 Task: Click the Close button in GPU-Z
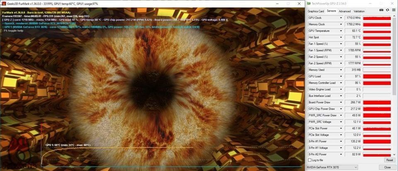click(x=387, y=167)
